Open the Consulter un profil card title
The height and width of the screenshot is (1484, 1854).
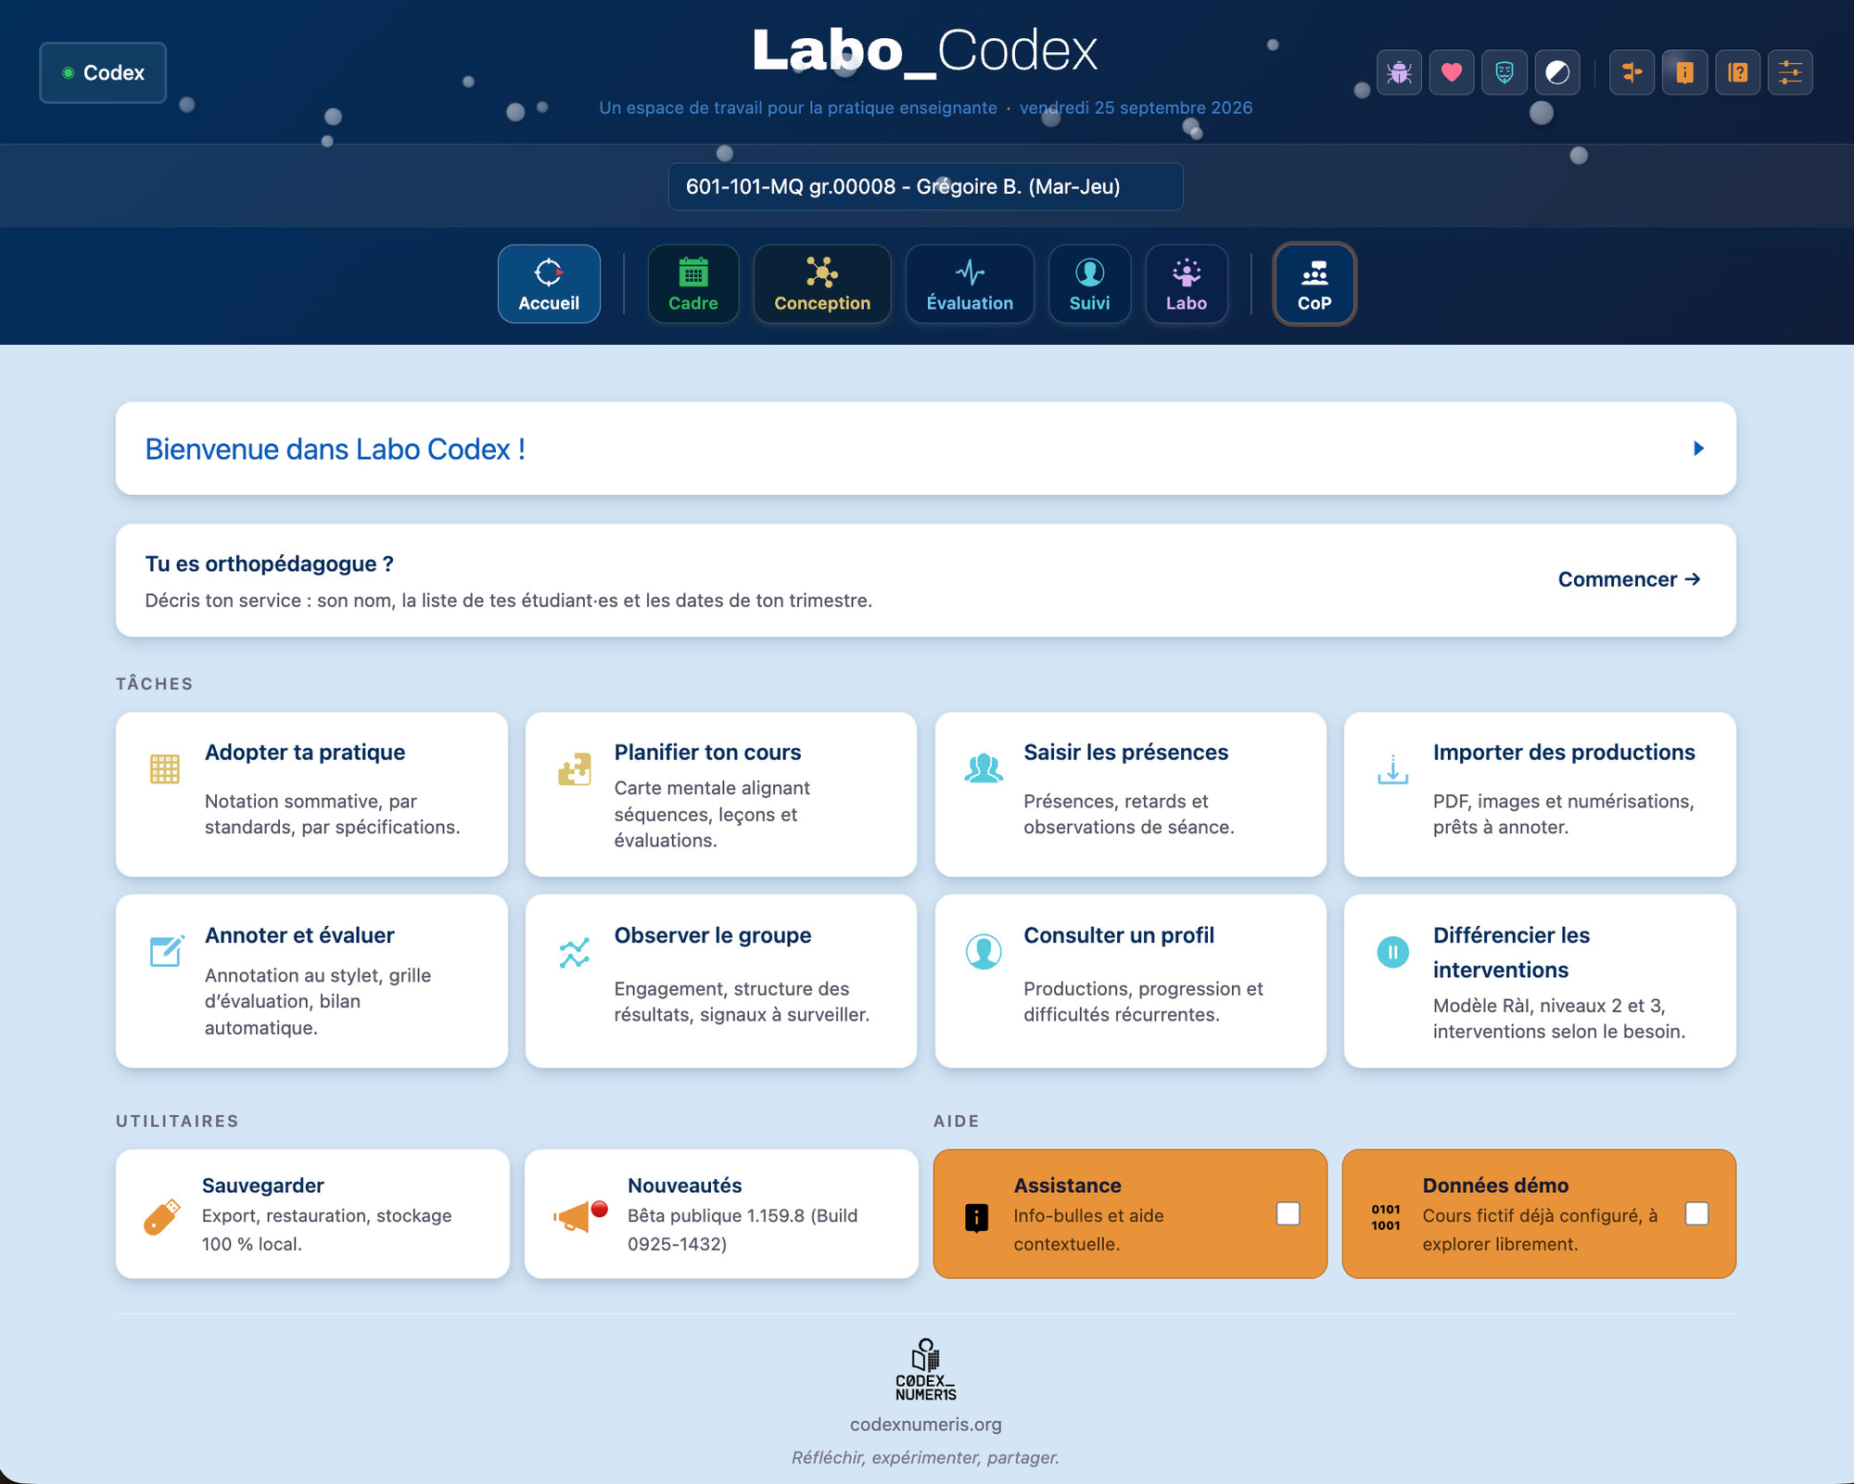[x=1119, y=935]
